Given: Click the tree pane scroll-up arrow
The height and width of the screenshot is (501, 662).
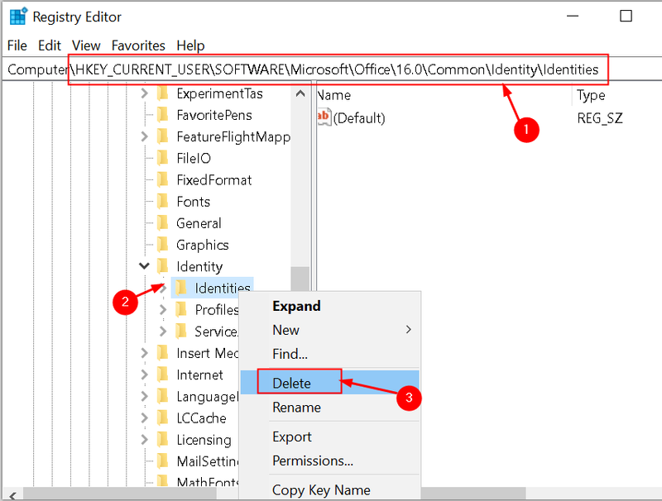Looking at the screenshot, I should pyautogui.click(x=300, y=93).
